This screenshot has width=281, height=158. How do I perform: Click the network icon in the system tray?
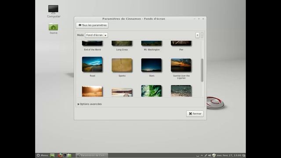(206, 155)
